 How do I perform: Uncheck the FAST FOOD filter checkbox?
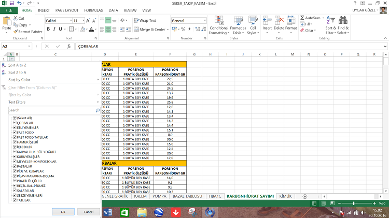pos(14,133)
